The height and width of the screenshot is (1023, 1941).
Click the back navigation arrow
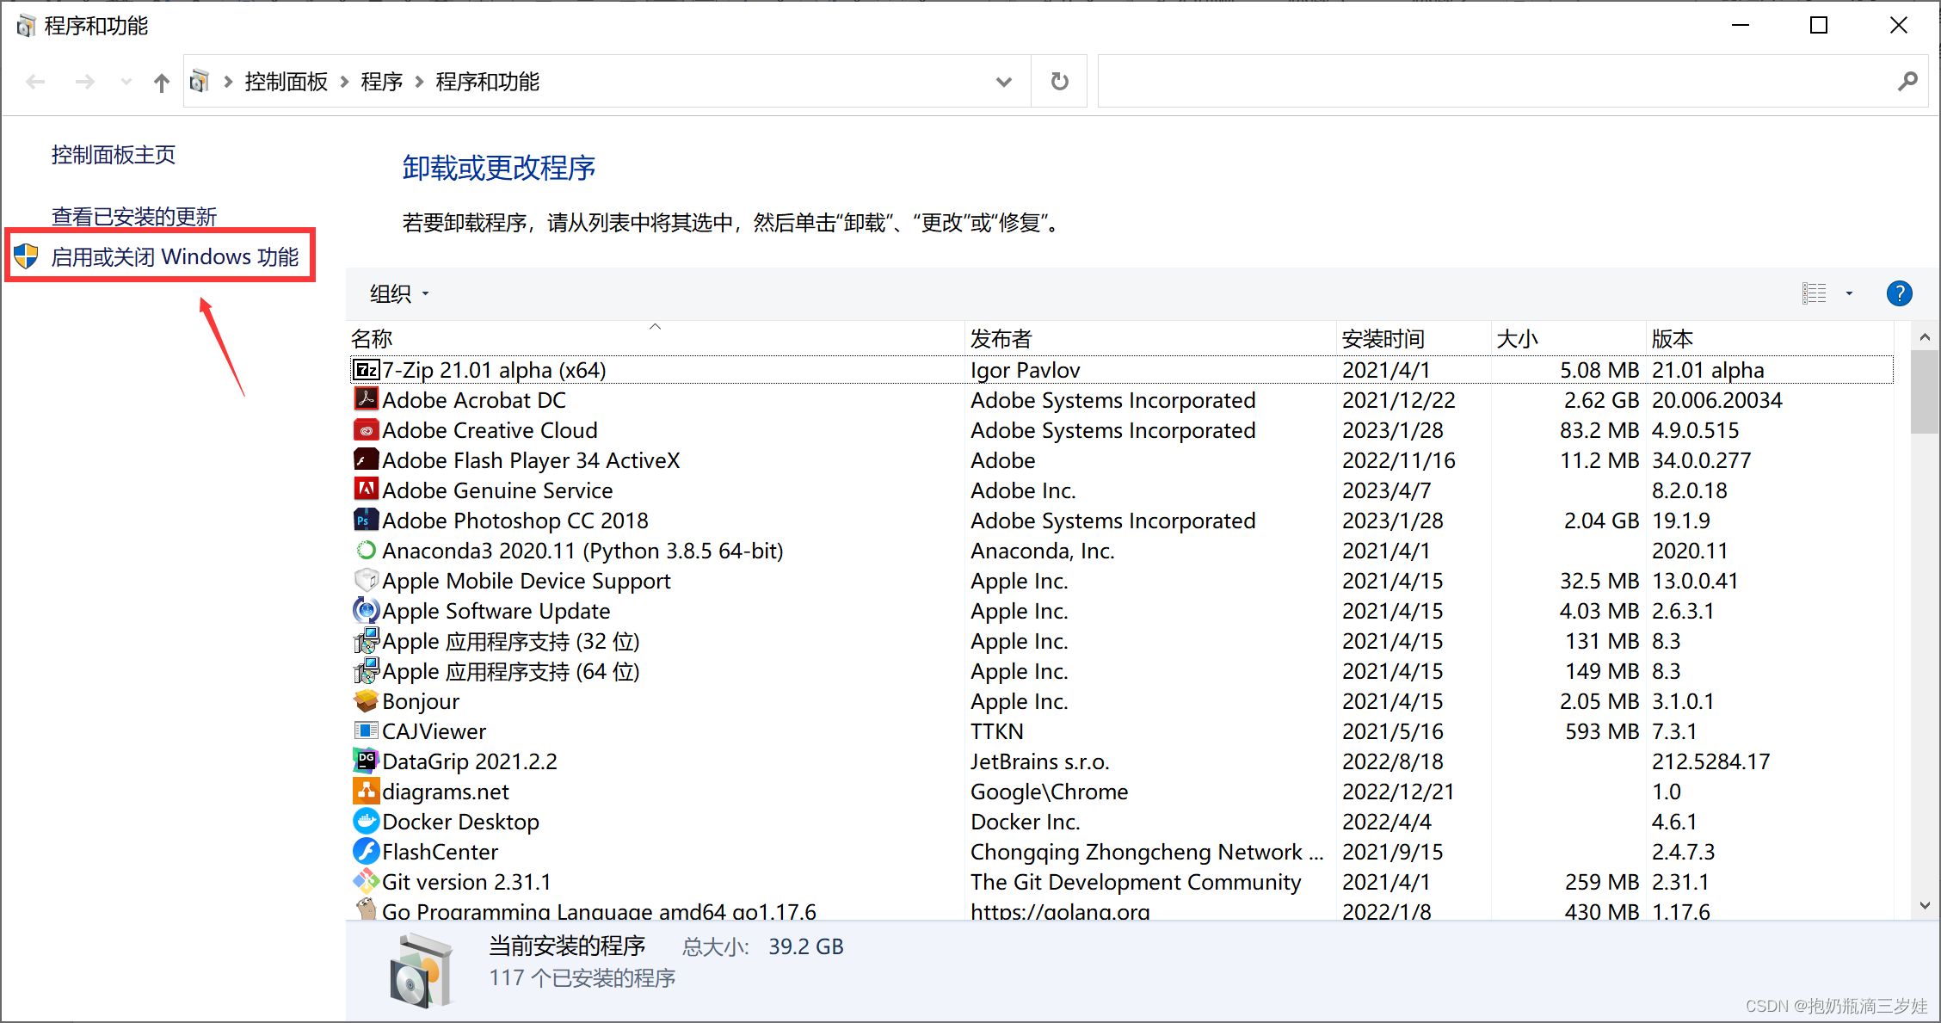pos(35,82)
